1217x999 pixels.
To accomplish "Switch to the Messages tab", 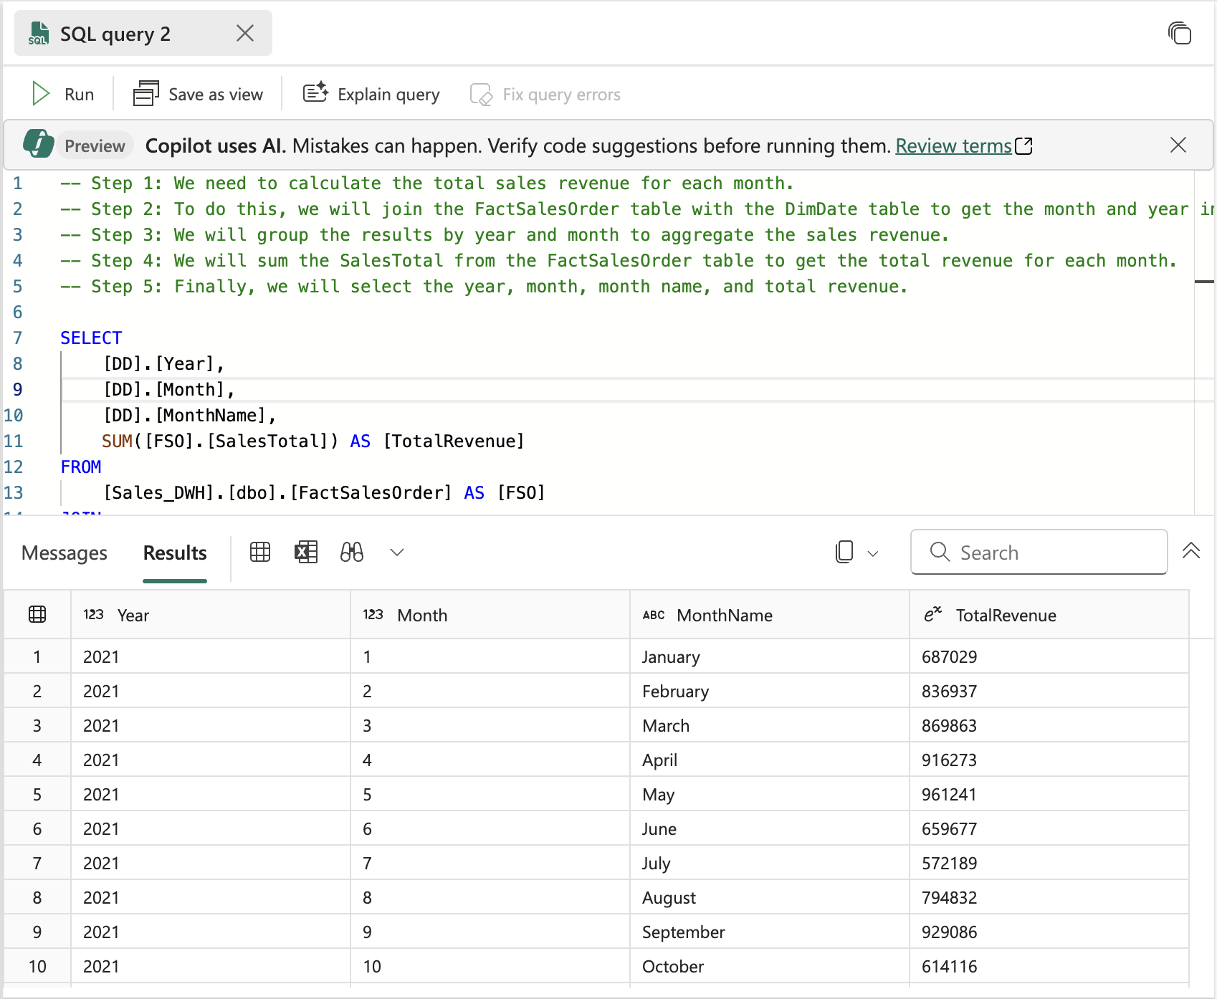I will [65, 553].
